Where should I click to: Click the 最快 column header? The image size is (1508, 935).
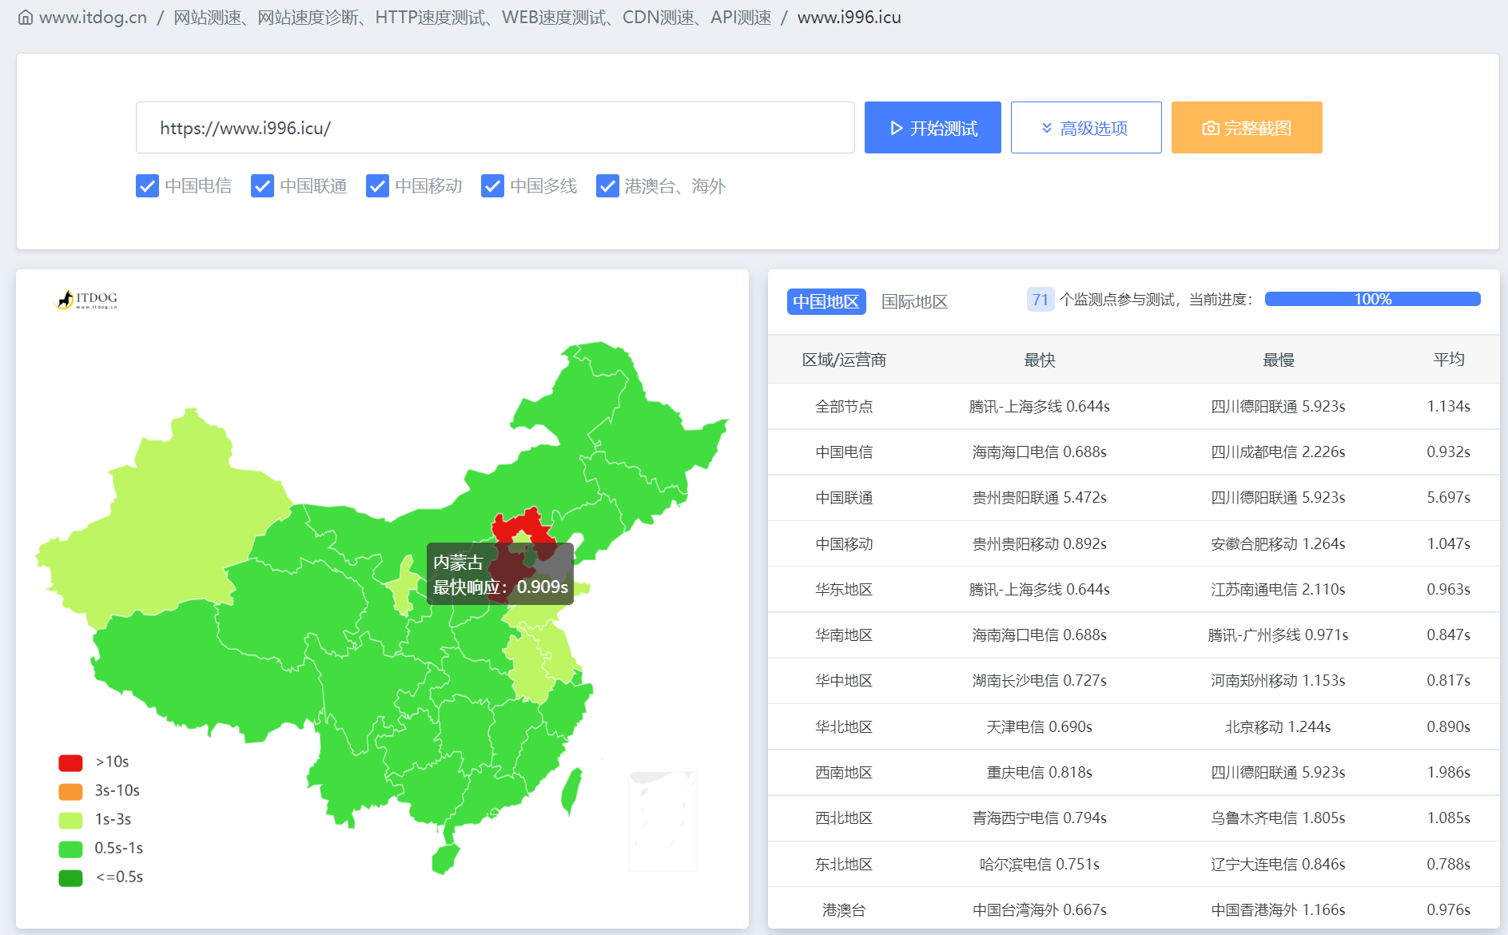1039,360
